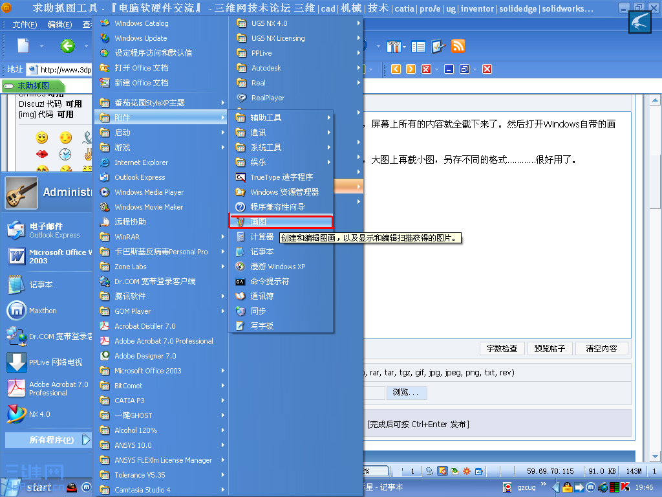The width and height of the screenshot is (662, 497).
Task: Click the RealPlayer icon
Action: (242, 98)
